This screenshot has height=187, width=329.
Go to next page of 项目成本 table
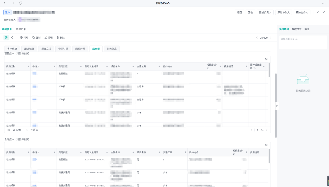pyautogui.click(x=267, y=130)
